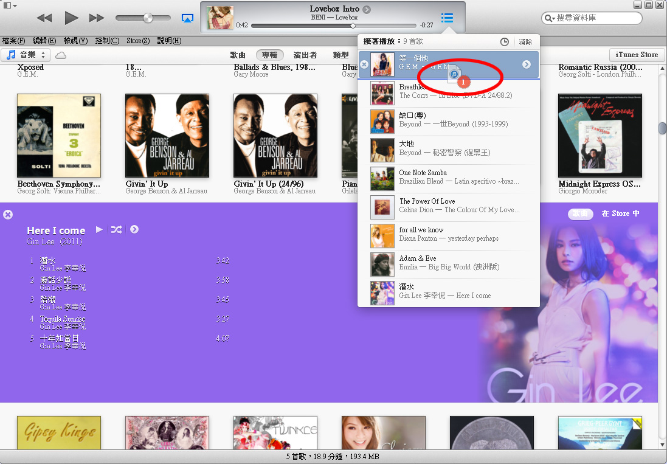Open the options arrow beside Here I come

[134, 229]
